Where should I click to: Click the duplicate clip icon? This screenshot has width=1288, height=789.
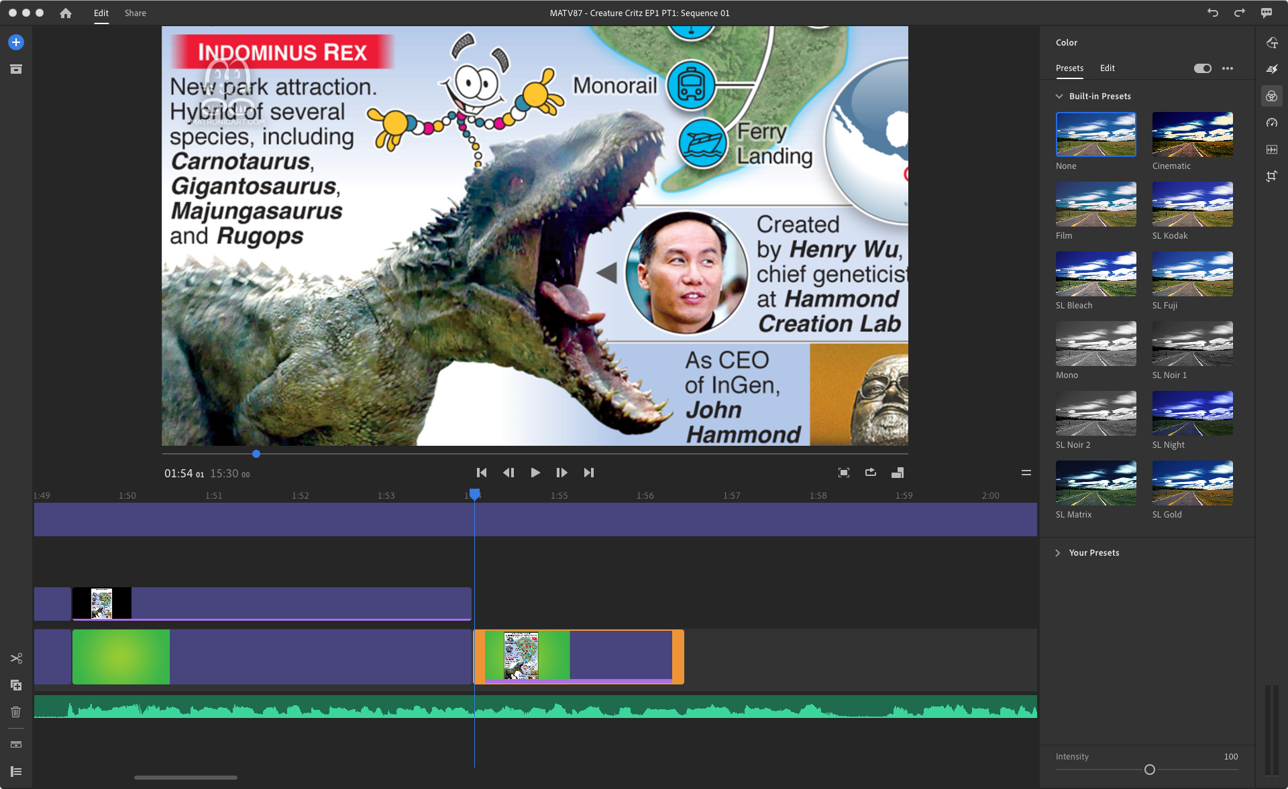(16, 685)
